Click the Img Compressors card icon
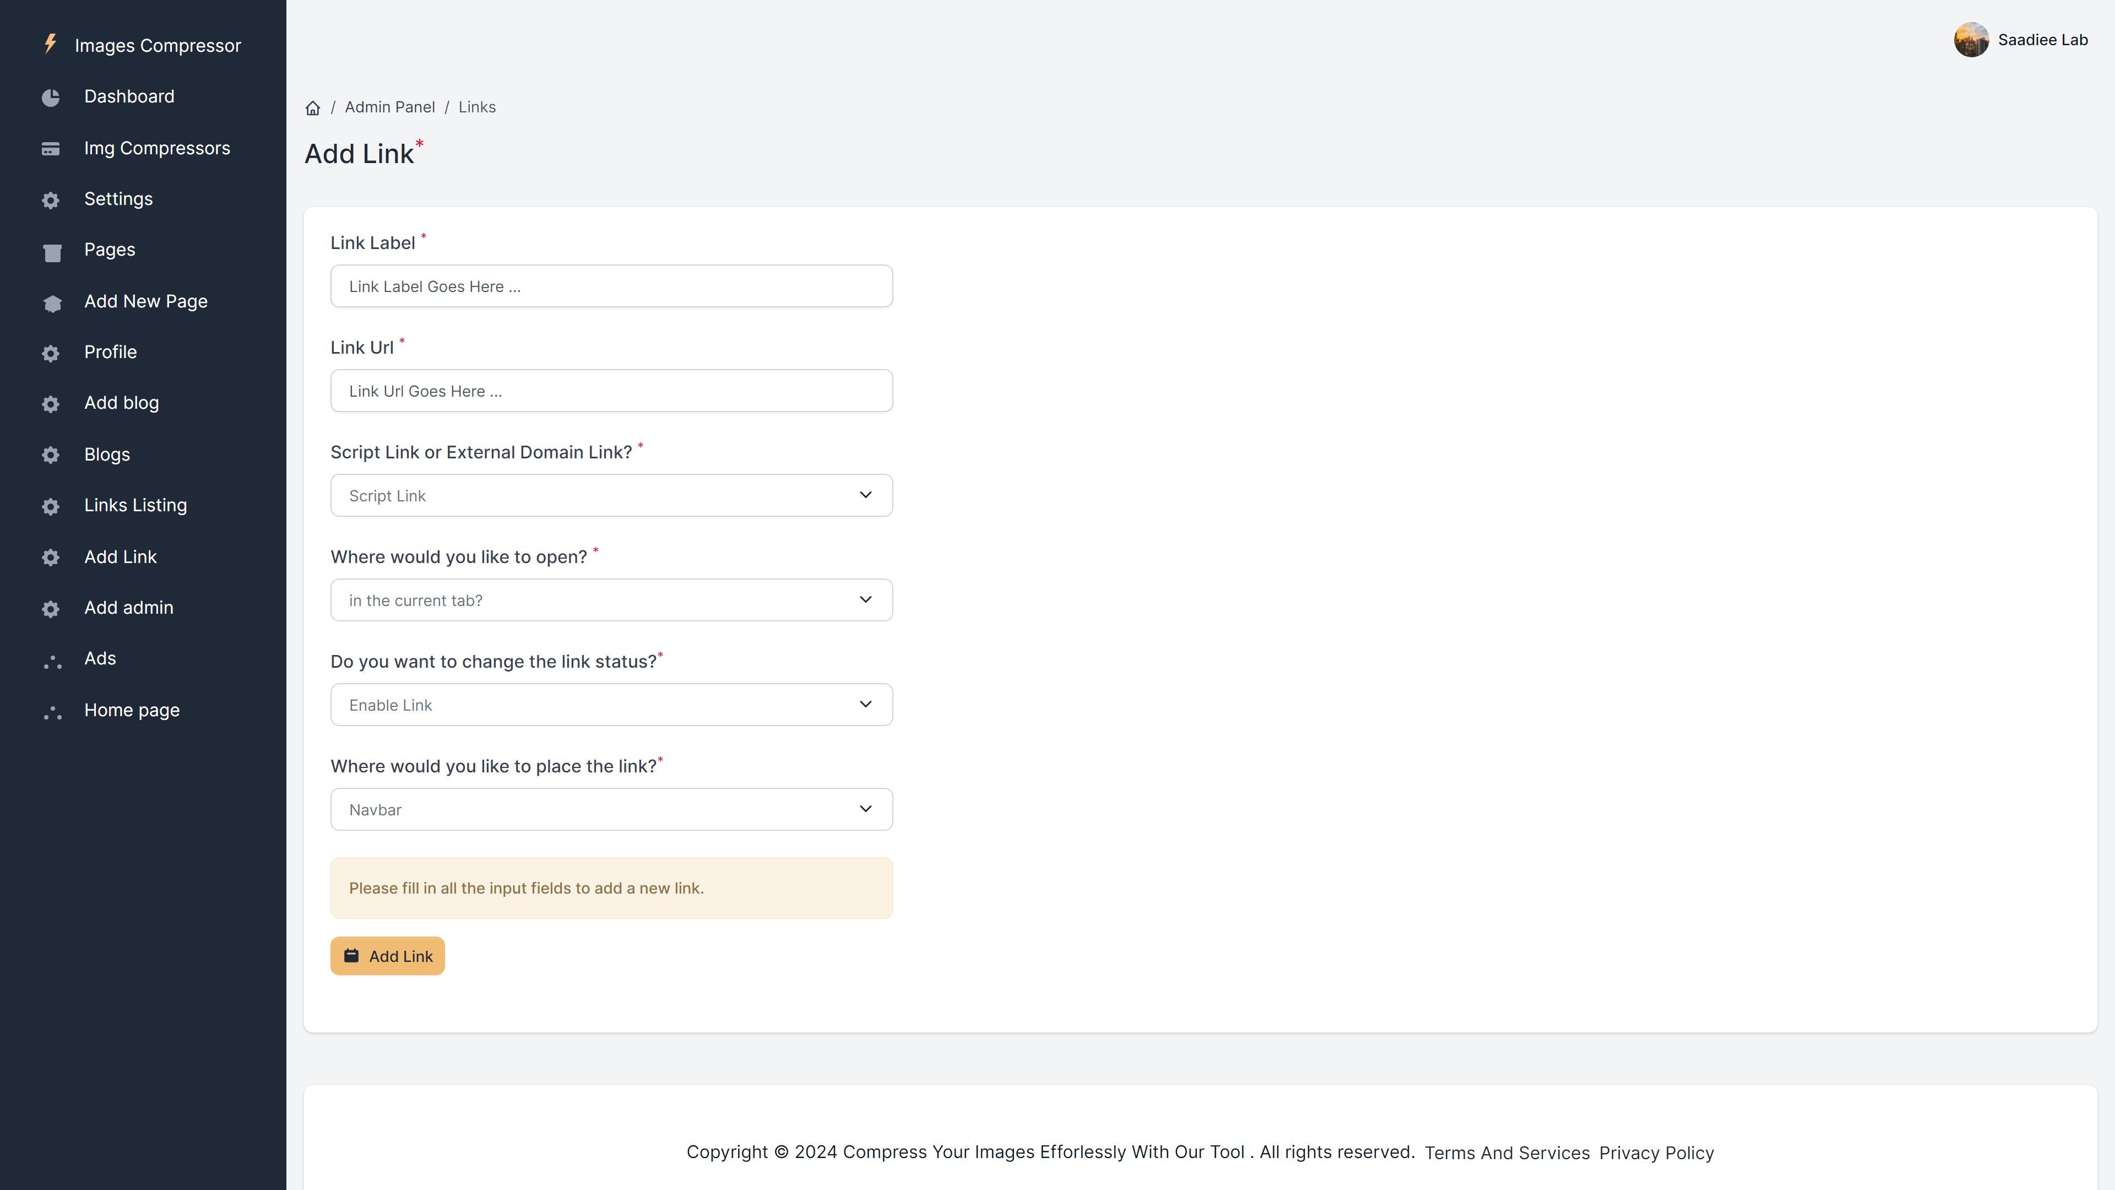 [51, 149]
